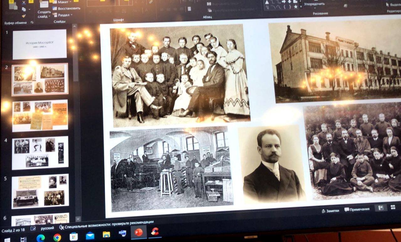Click the Format Painter brush icon
The height and width of the screenshot is (242, 401).
click(x=24, y=16)
